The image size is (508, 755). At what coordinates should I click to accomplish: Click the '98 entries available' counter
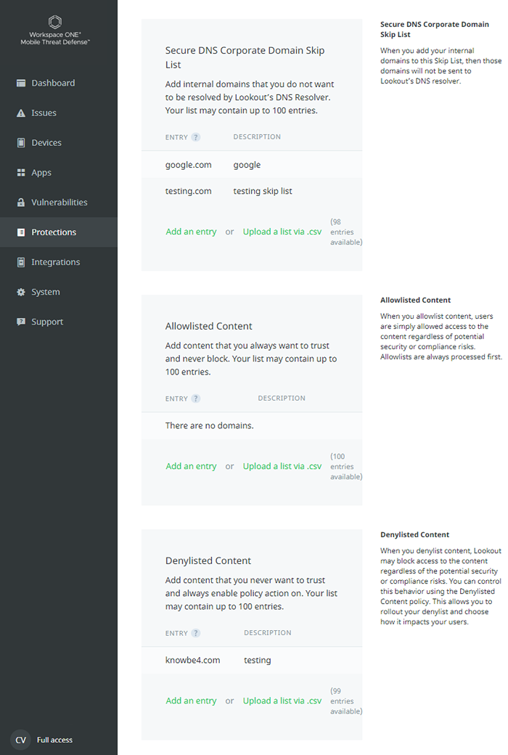point(345,232)
